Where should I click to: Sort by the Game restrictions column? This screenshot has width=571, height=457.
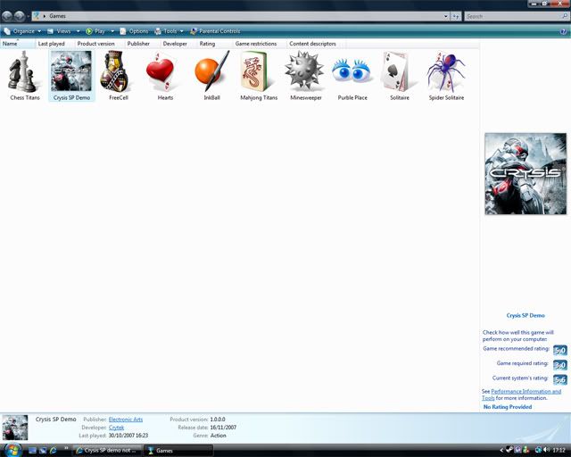(260, 44)
